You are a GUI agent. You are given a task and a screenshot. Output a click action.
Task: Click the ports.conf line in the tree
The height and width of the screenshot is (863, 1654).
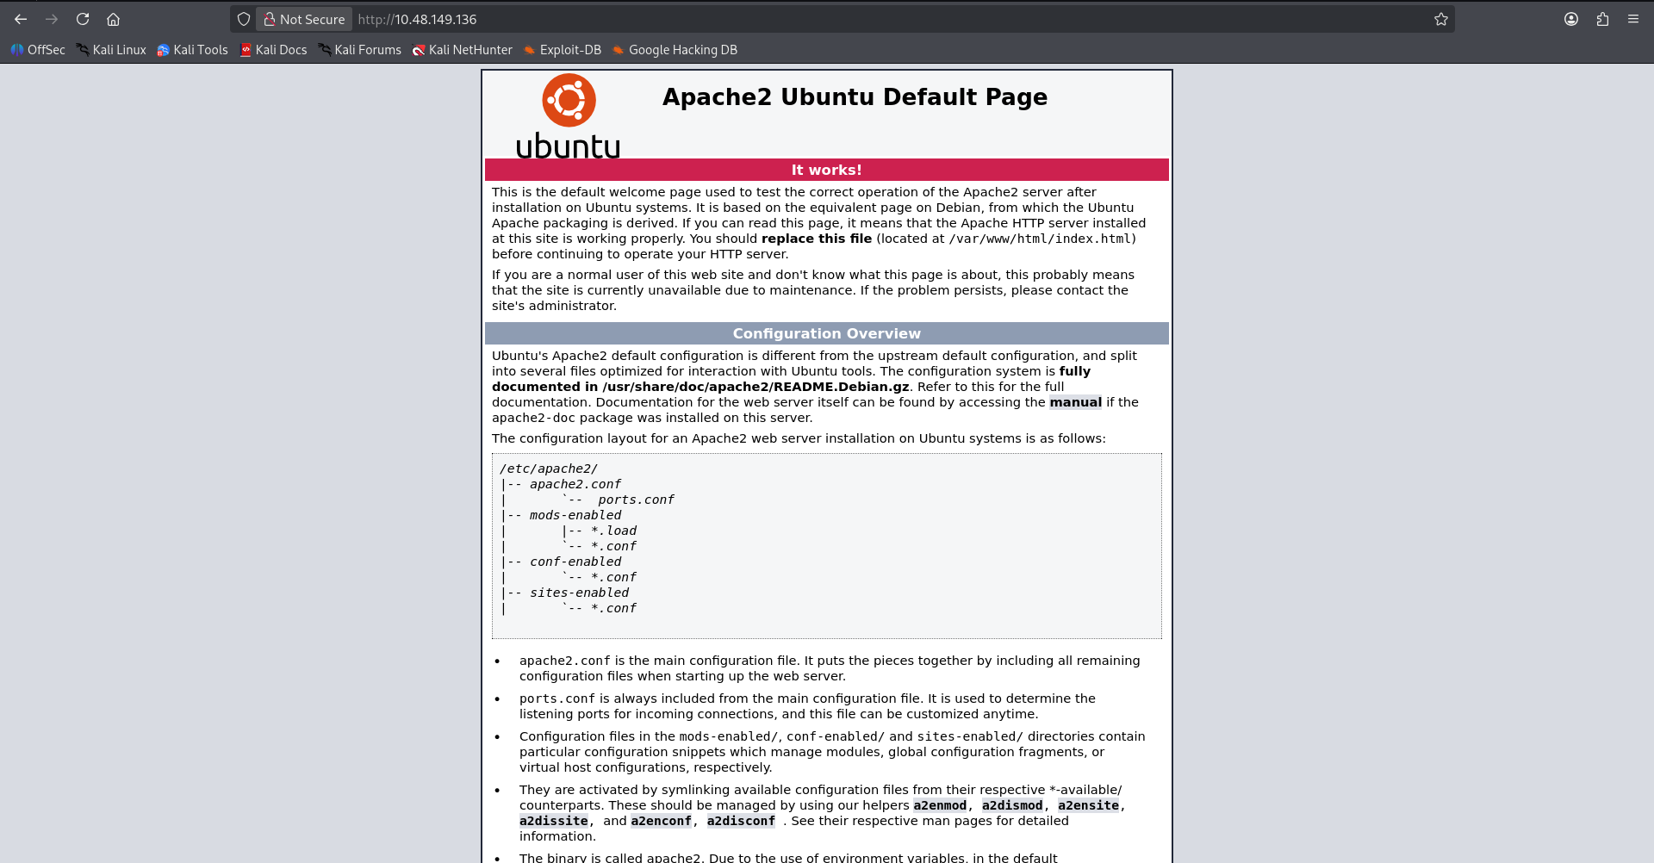tap(636, 500)
